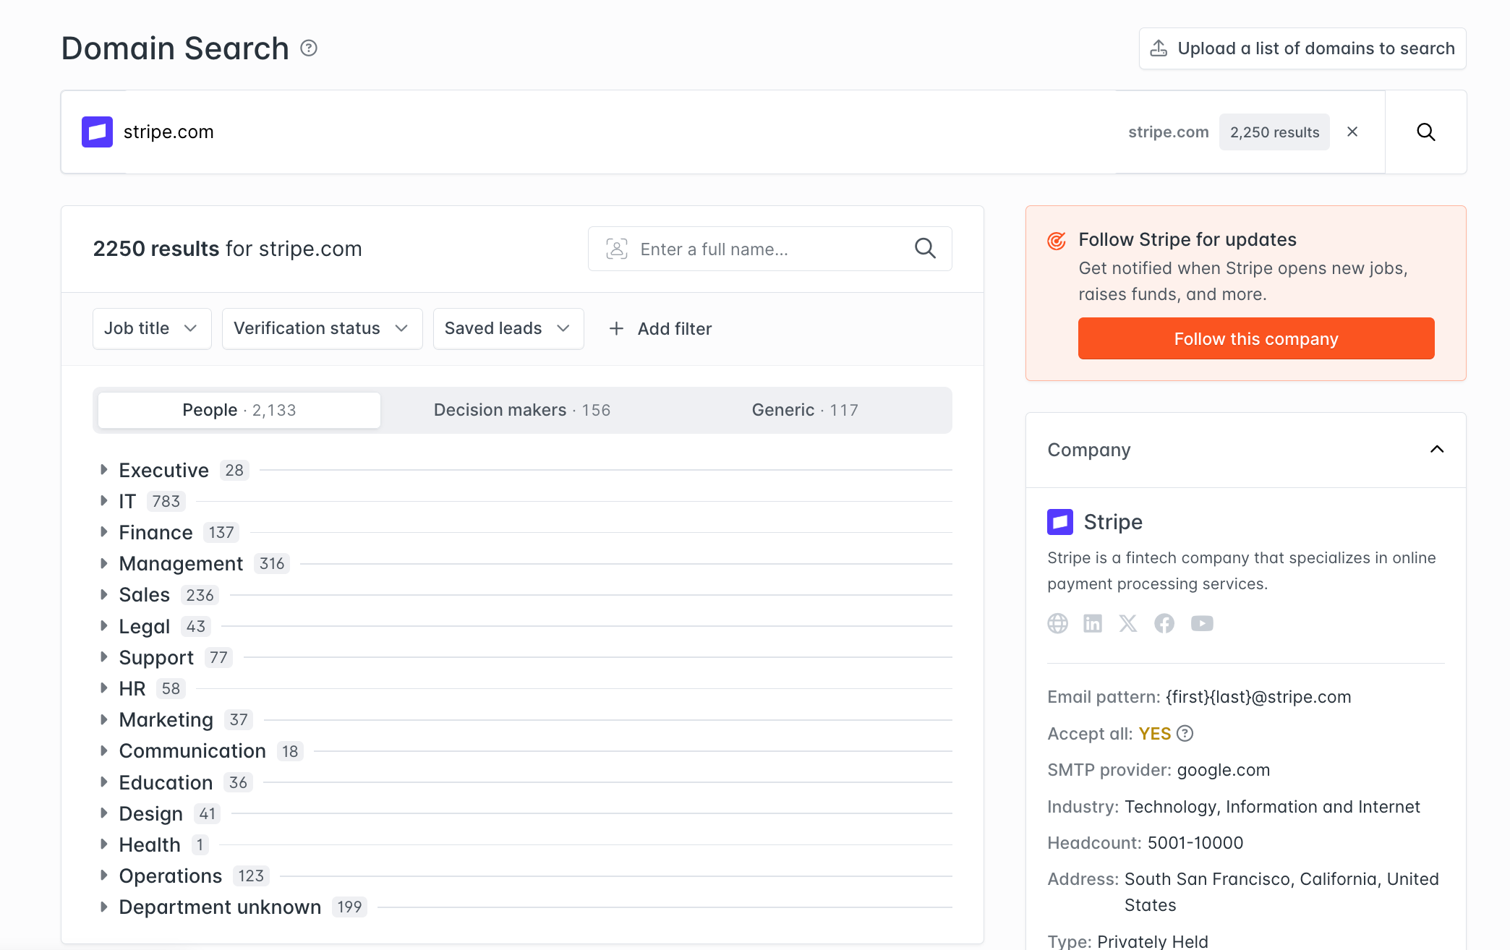Image resolution: width=1510 pixels, height=950 pixels.
Task: Click the upload icon in the top button
Action: pyautogui.click(x=1159, y=48)
